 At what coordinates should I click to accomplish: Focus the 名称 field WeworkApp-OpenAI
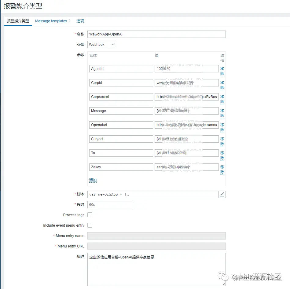click(156, 34)
